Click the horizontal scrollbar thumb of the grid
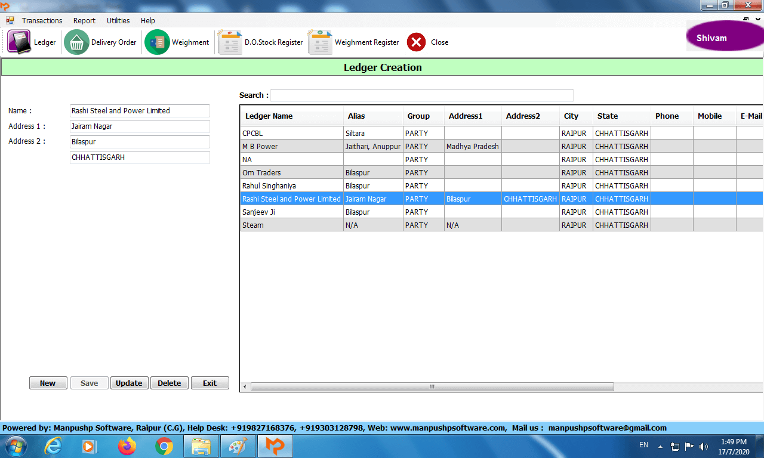The height and width of the screenshot is (458, 764). click(x=432, y=387)
